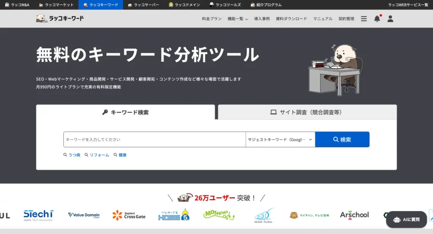Open the AIに質問 chat button
This screenshot has height=234, width=433.
tap(406, 220)
